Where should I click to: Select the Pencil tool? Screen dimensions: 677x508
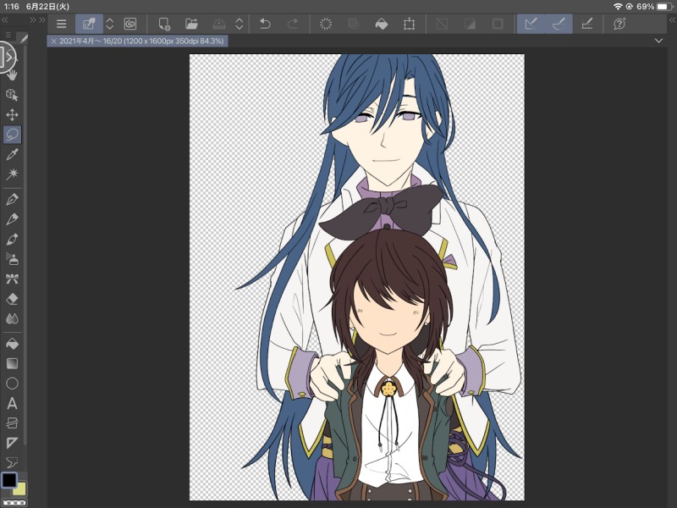tap(12, 219)
